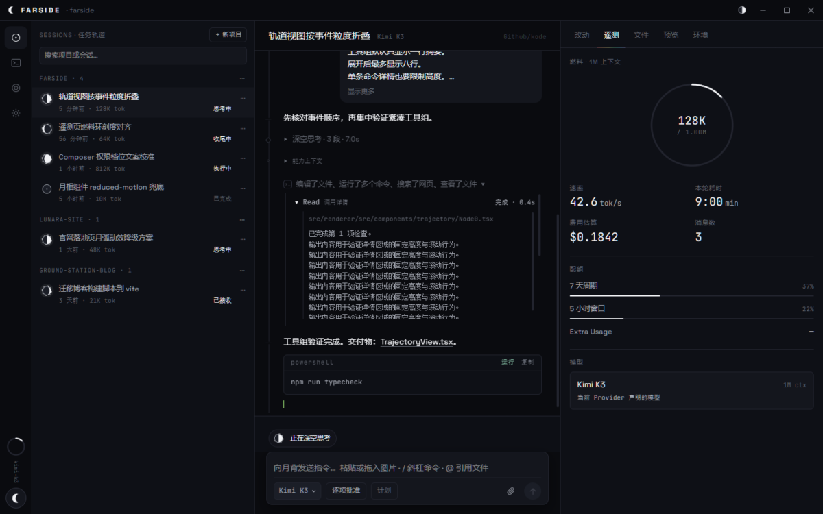This screenshot has height=514, width=823.
Task: Open more options for FARSIDE project group
Action: (242, 79)
